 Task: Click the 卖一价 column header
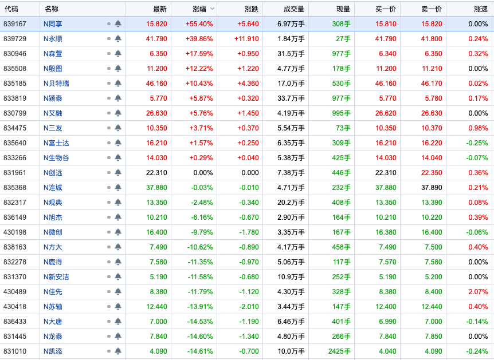coord(430,9)
